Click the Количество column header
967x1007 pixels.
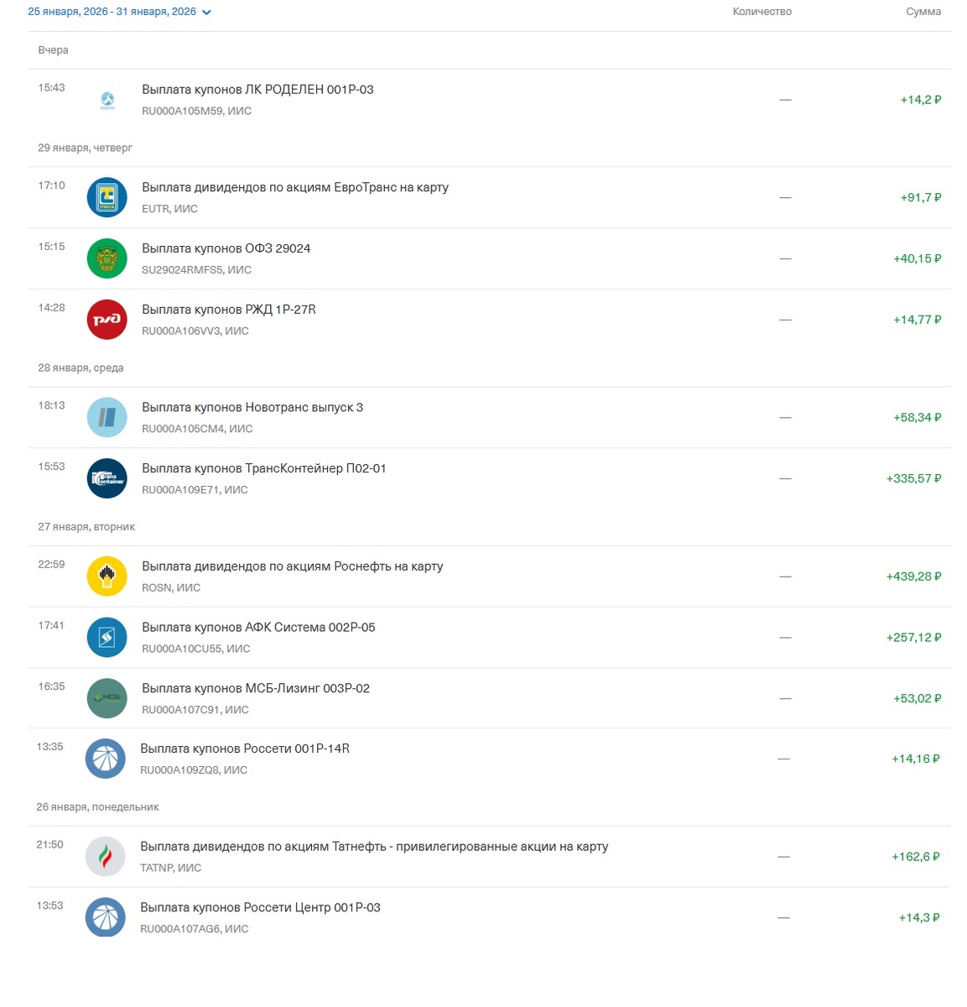point(762,12)
